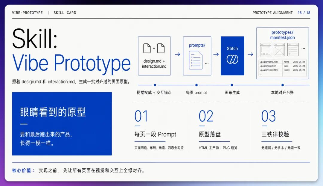The height and width of the screenshot is (186, 323).
Task: Click the step number 02
Action: (x=206, y=116)
